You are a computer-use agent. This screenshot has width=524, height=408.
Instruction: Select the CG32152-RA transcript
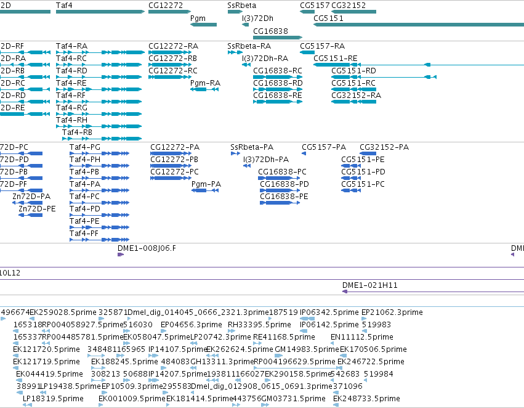pyautogui.click(x=353, y=102)
